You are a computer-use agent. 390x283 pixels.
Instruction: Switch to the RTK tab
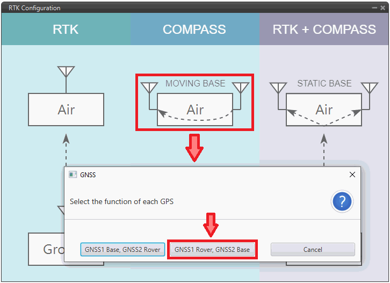pyautogui.click(x=66, y=30)
